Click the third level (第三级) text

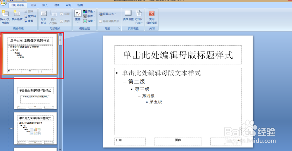(142, 89)
